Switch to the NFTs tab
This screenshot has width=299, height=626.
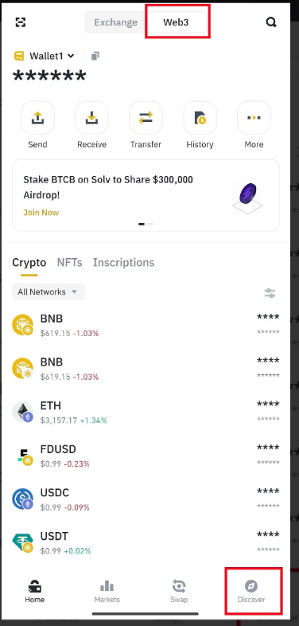pyautogui.click(x=69, y=263)
